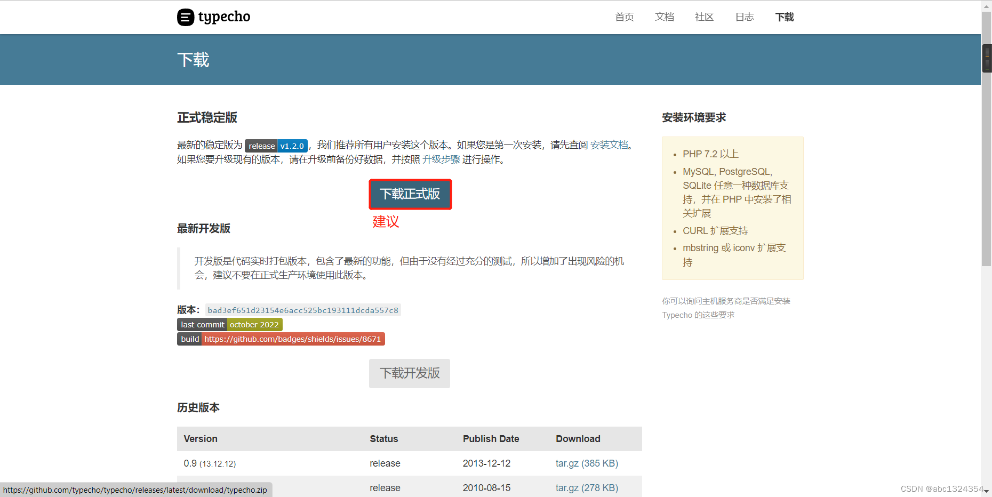Screen dimensions: 992x497
Task: Click the last commit october 2022 badge
Action: tap(229, 324)
